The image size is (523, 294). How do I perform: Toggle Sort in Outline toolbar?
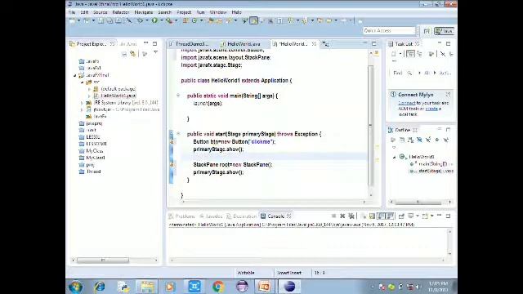tap(410, 140)
